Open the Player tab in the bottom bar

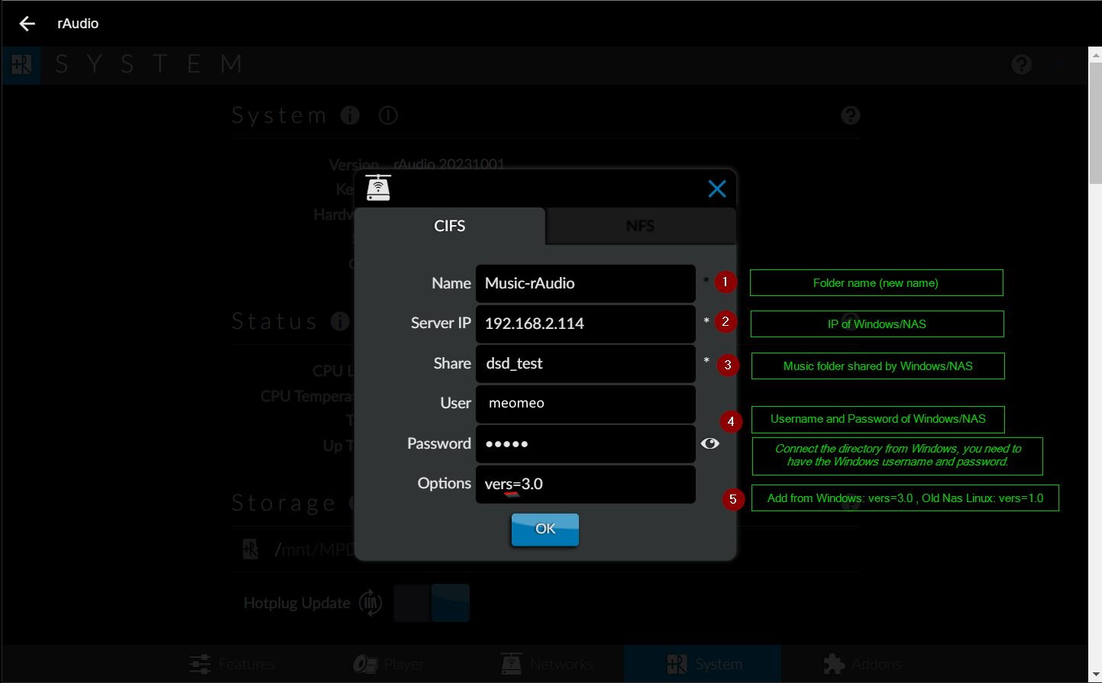(x=389, y=664)
